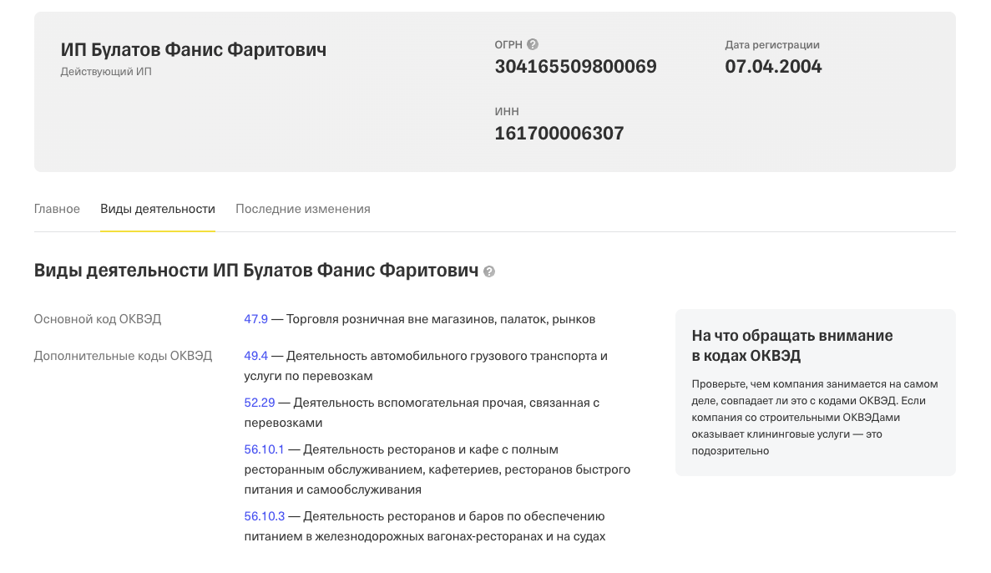Open the Последние изменения tab

[x=302, y=209]
